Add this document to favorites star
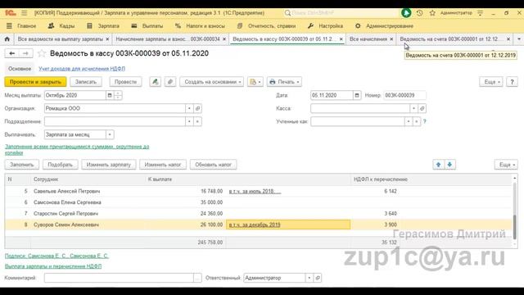Image resolution: width=524 pixels, height=295 pixels. (x=42, y=53)
